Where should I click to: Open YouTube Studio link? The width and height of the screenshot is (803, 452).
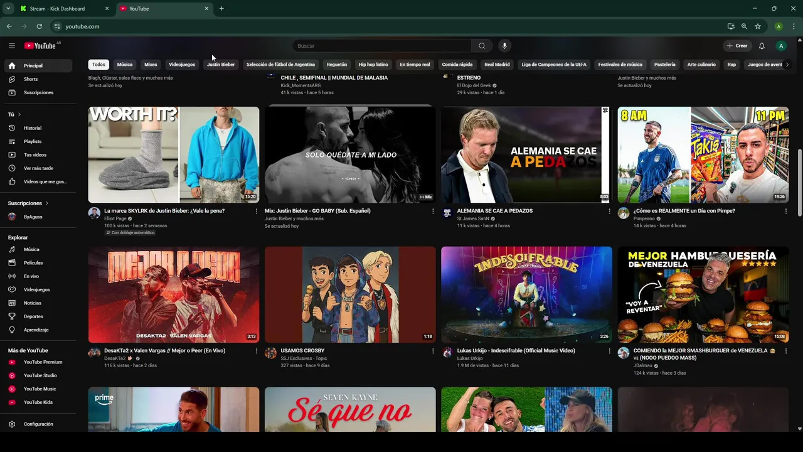[x=38, y=375]
